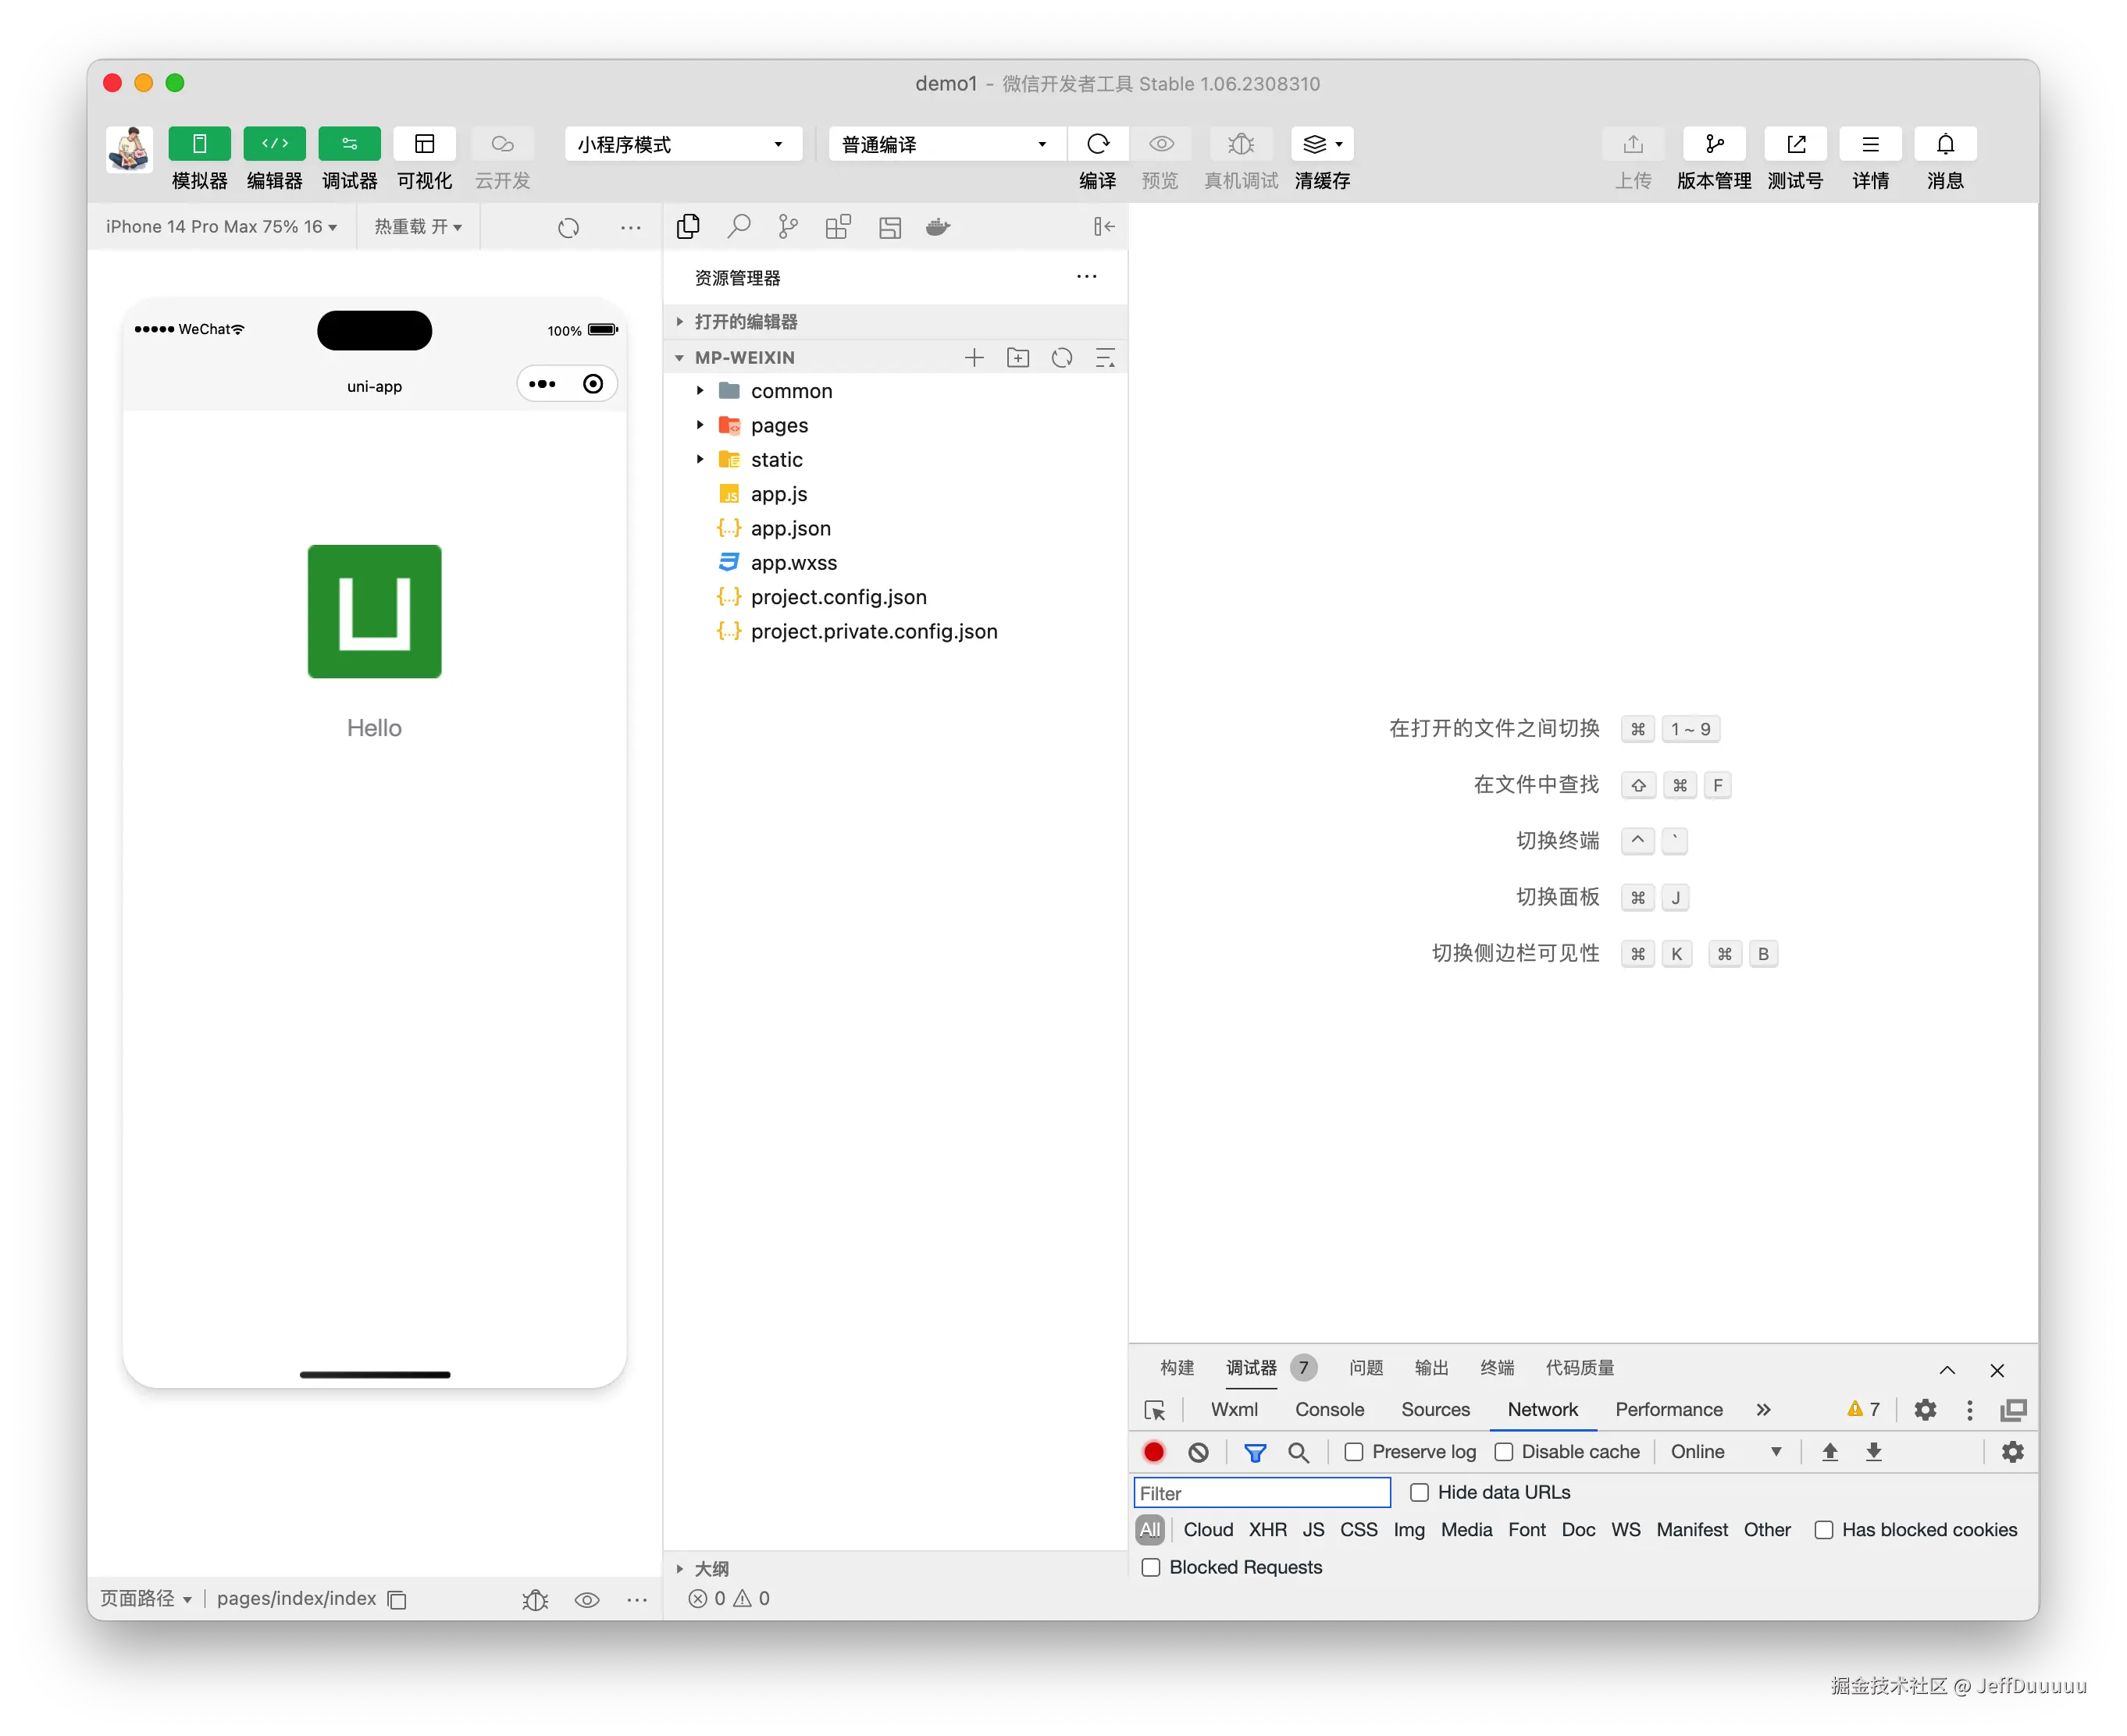Click the new file plus icon in MP-WEIXIN
2127x1736 pixels.
(x=974, y=358)
